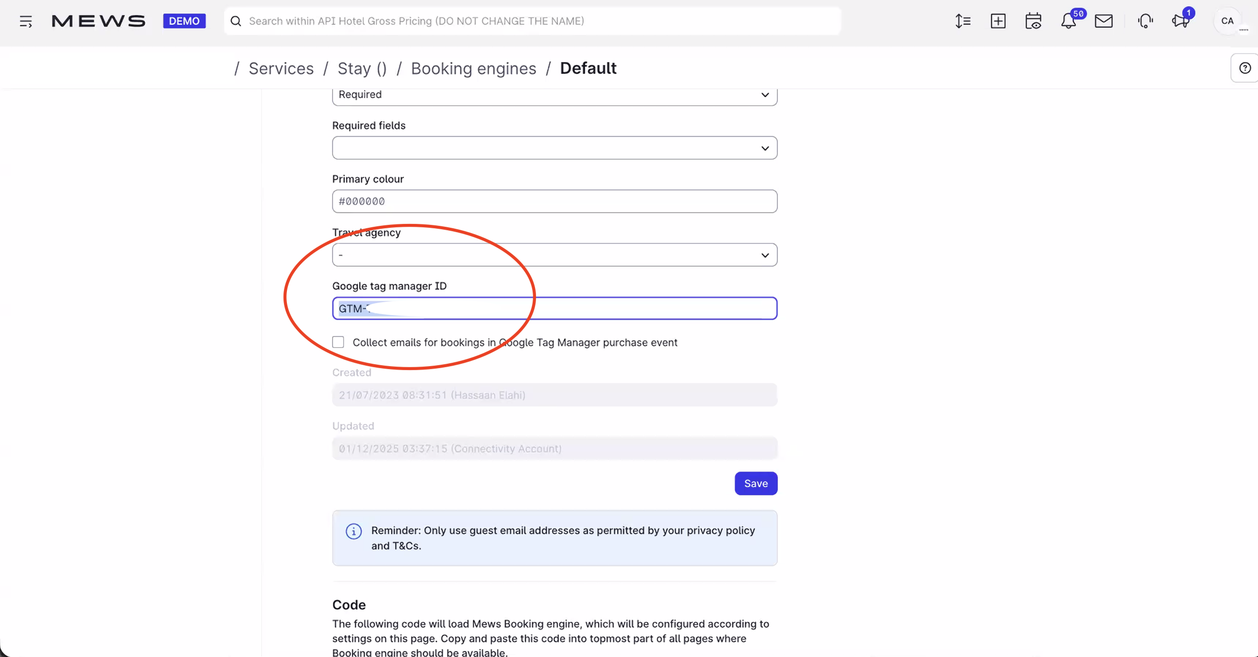Open the Required fields dropdown
Image resolution: width=1258 pixels, height=657 pixels.
point(554,148)
